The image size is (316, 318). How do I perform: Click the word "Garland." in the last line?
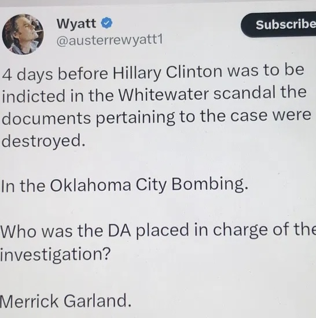[x=98, y=301]
